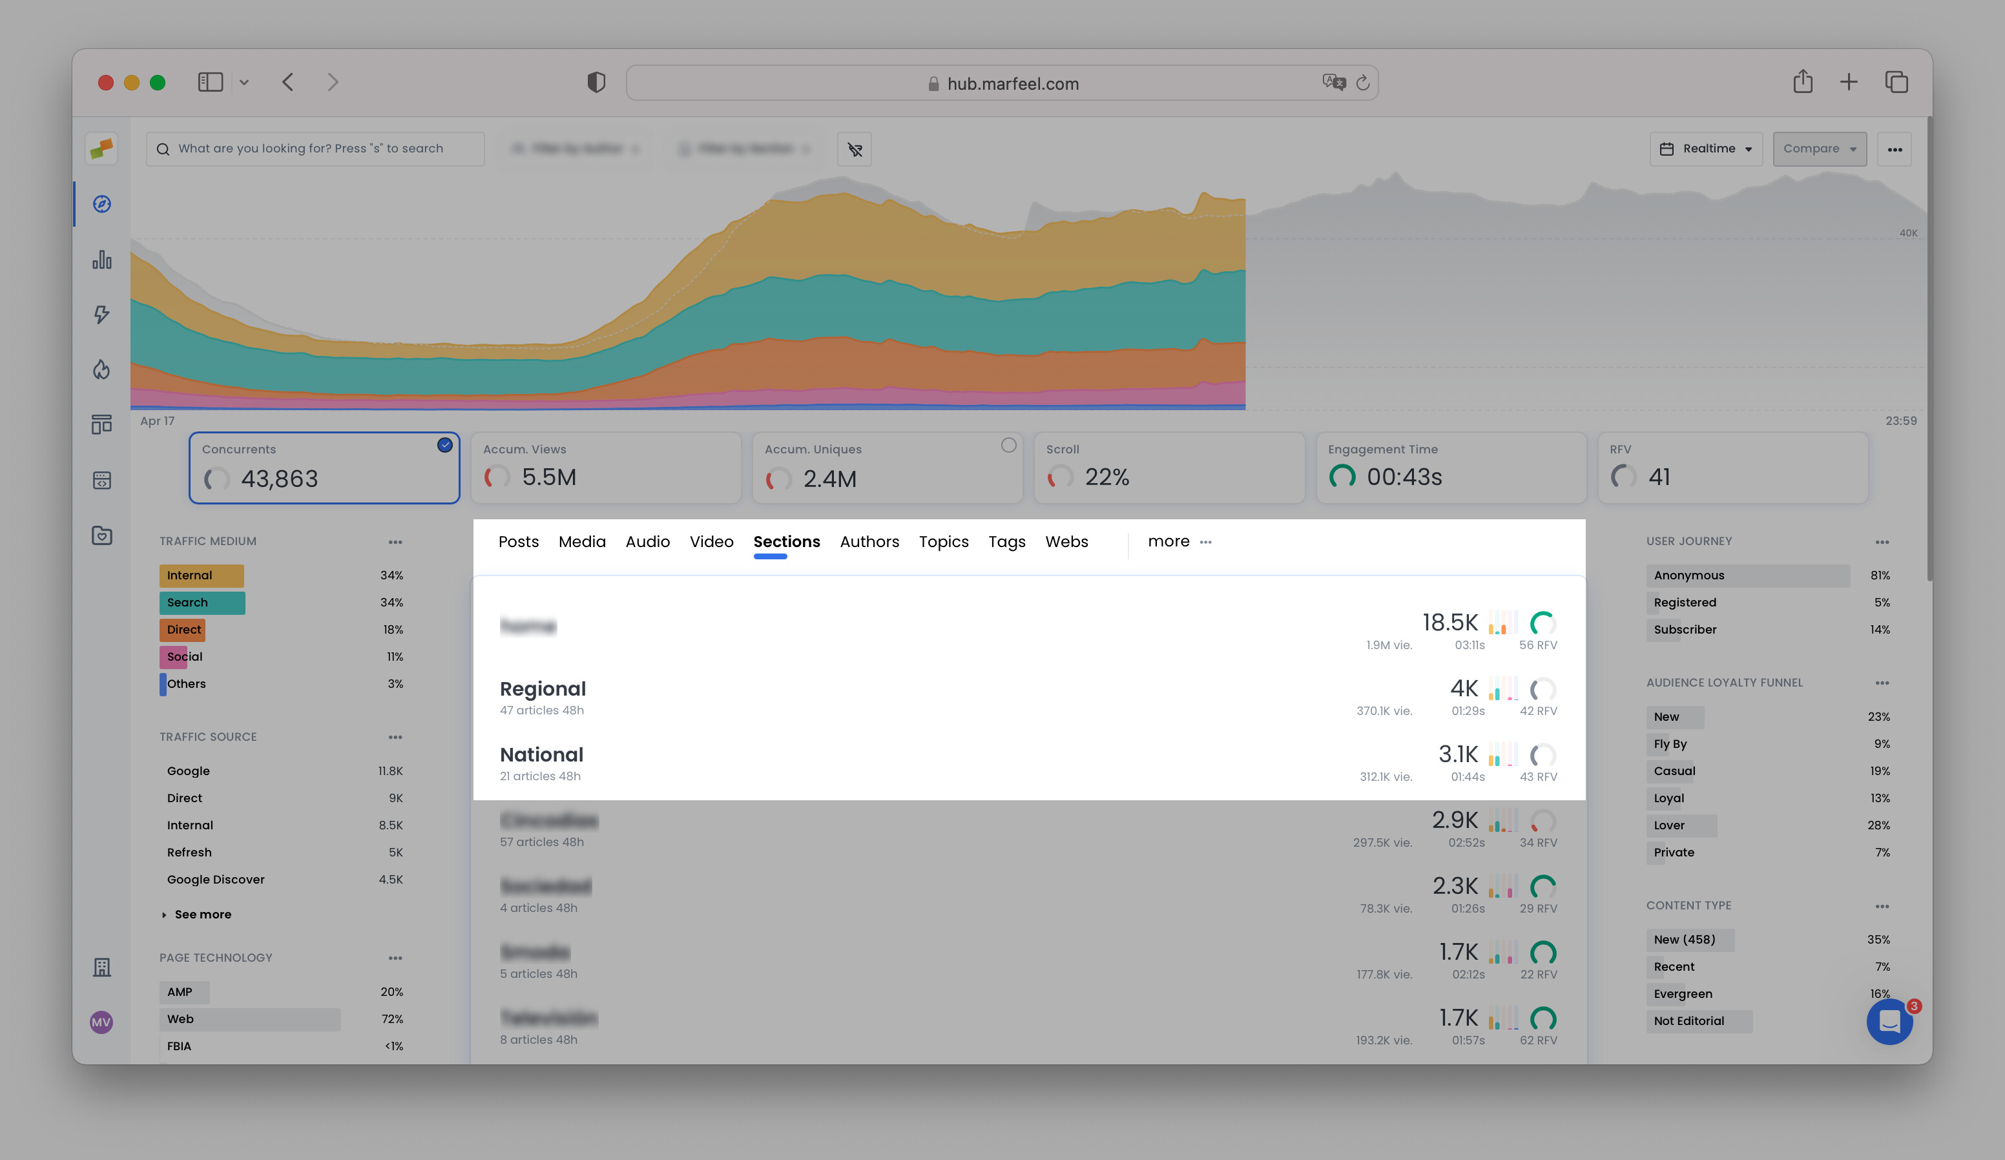
Task: Open the code-window icon in sidebar
Action: pos(102,479)
